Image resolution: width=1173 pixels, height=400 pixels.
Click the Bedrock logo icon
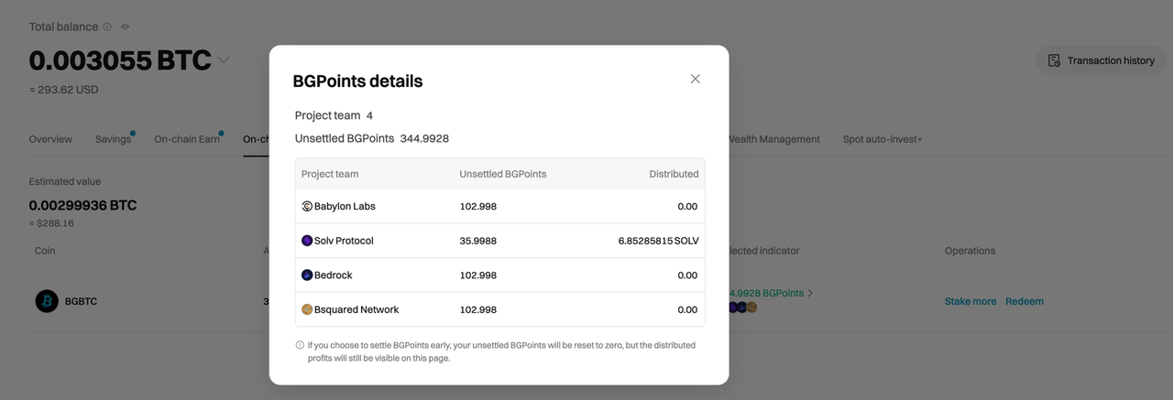click(307, 276)
